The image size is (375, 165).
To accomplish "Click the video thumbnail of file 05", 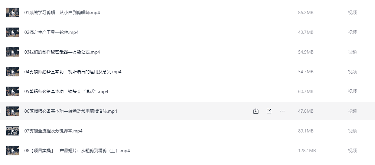I will (x=13, y=91).
